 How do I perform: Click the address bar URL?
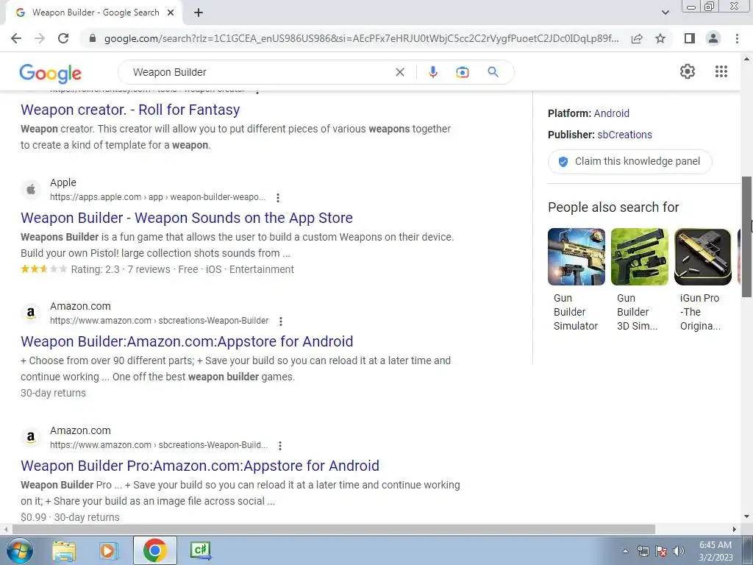point(361,38)
